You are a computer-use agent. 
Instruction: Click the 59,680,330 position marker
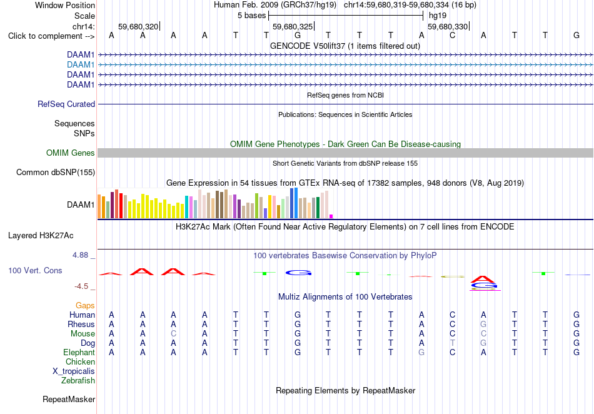448,26
